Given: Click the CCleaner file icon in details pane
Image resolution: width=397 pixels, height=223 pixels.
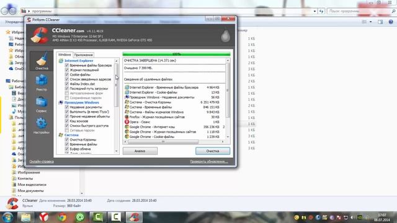Looking at the screenshot, I should tap(12, 203).
